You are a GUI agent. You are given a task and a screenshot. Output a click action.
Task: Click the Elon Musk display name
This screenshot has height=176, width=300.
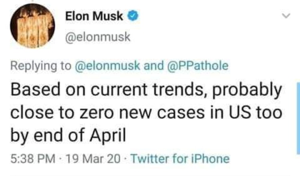[x=94, y=17]
